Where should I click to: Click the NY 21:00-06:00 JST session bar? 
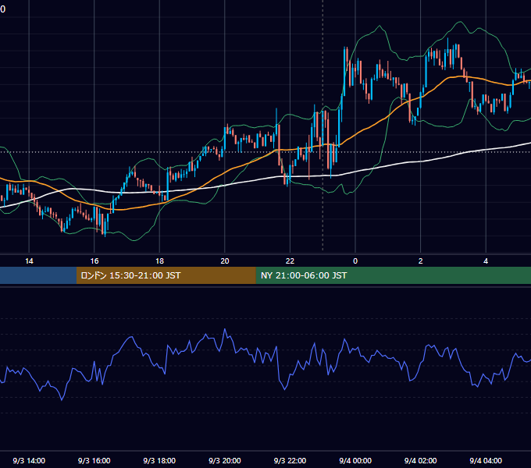point(393,275)
